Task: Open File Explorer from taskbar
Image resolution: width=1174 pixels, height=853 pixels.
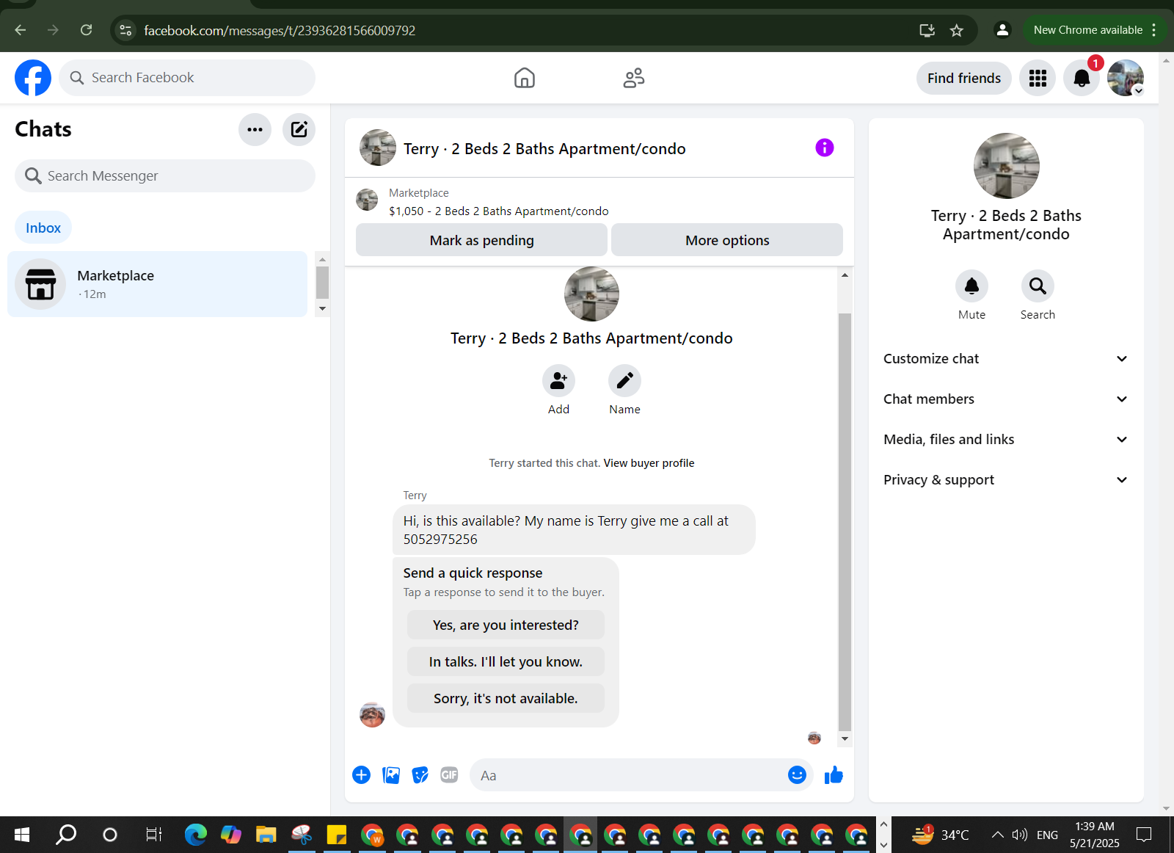Action: coord(266,835)
